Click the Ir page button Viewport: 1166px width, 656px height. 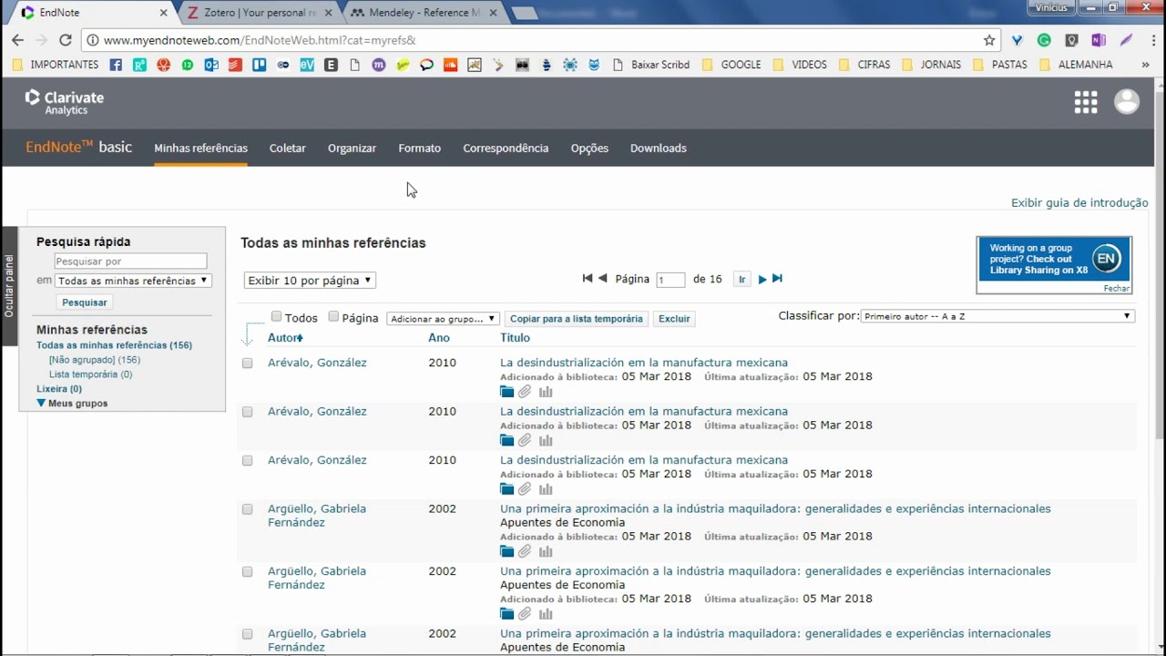click(742, 280)
